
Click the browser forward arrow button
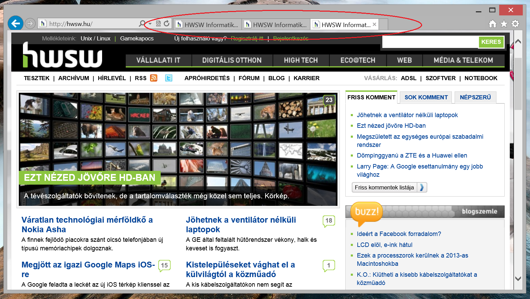[x=30, y=23]
